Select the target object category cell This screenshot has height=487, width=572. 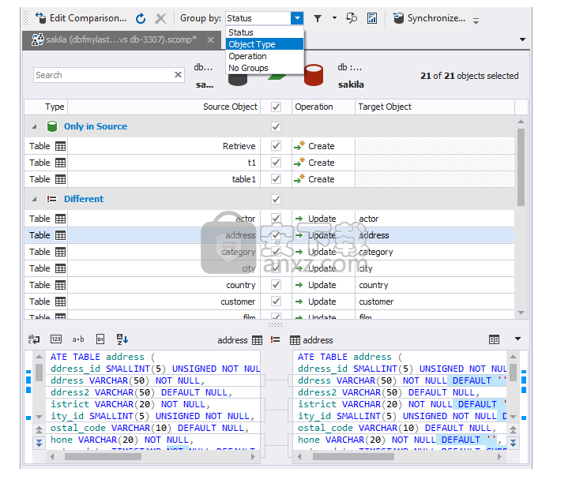(x=435, y=252)
